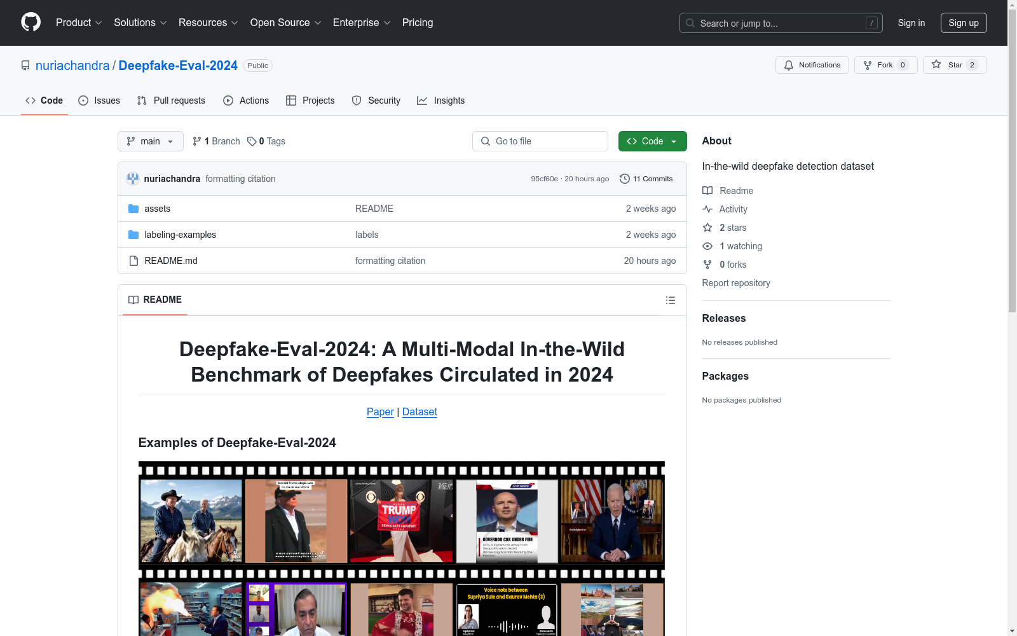This screenshot has height=636, width=1017.
Task: Switch to the Projects tab
Action: (x=310, y=100)
